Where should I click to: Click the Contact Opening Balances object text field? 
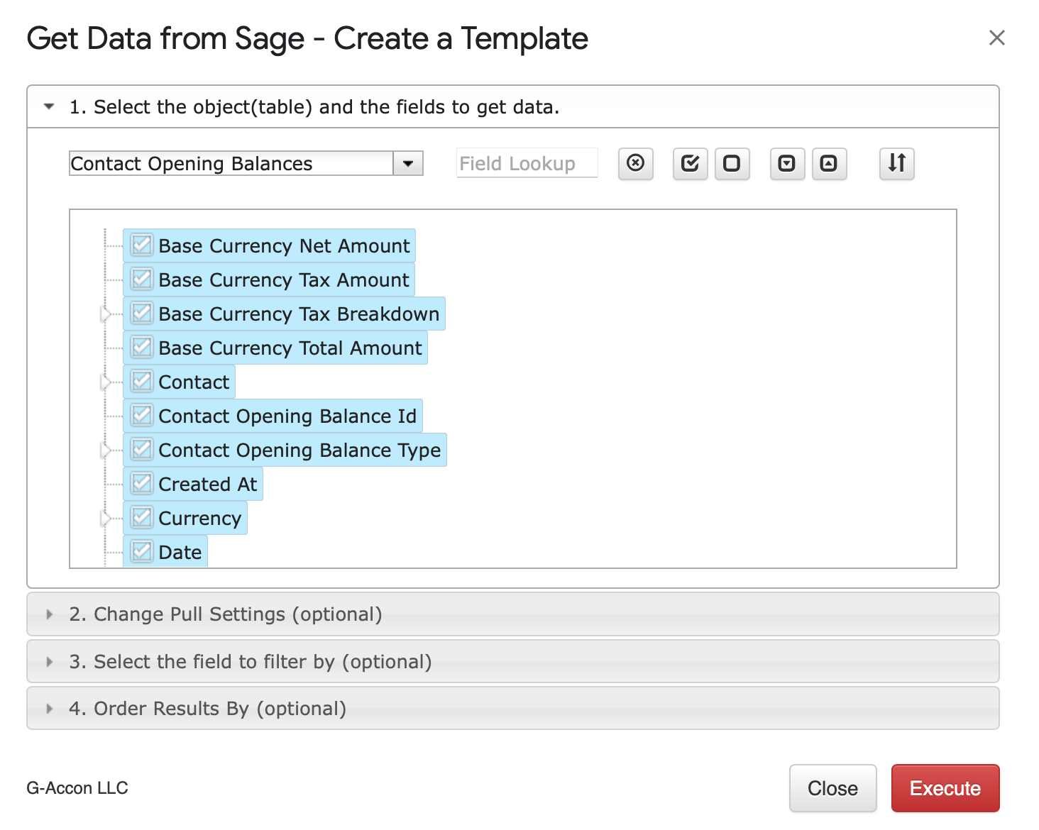point(231,163)
